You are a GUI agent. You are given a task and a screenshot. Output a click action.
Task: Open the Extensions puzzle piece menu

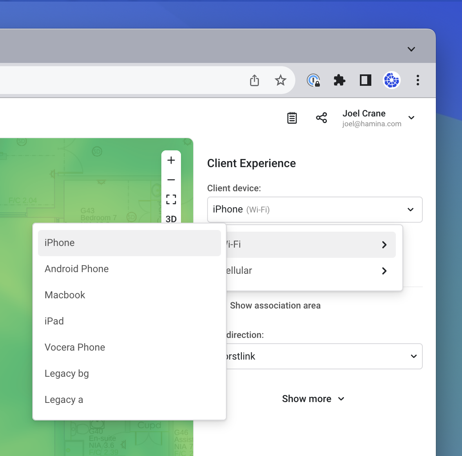339,80
